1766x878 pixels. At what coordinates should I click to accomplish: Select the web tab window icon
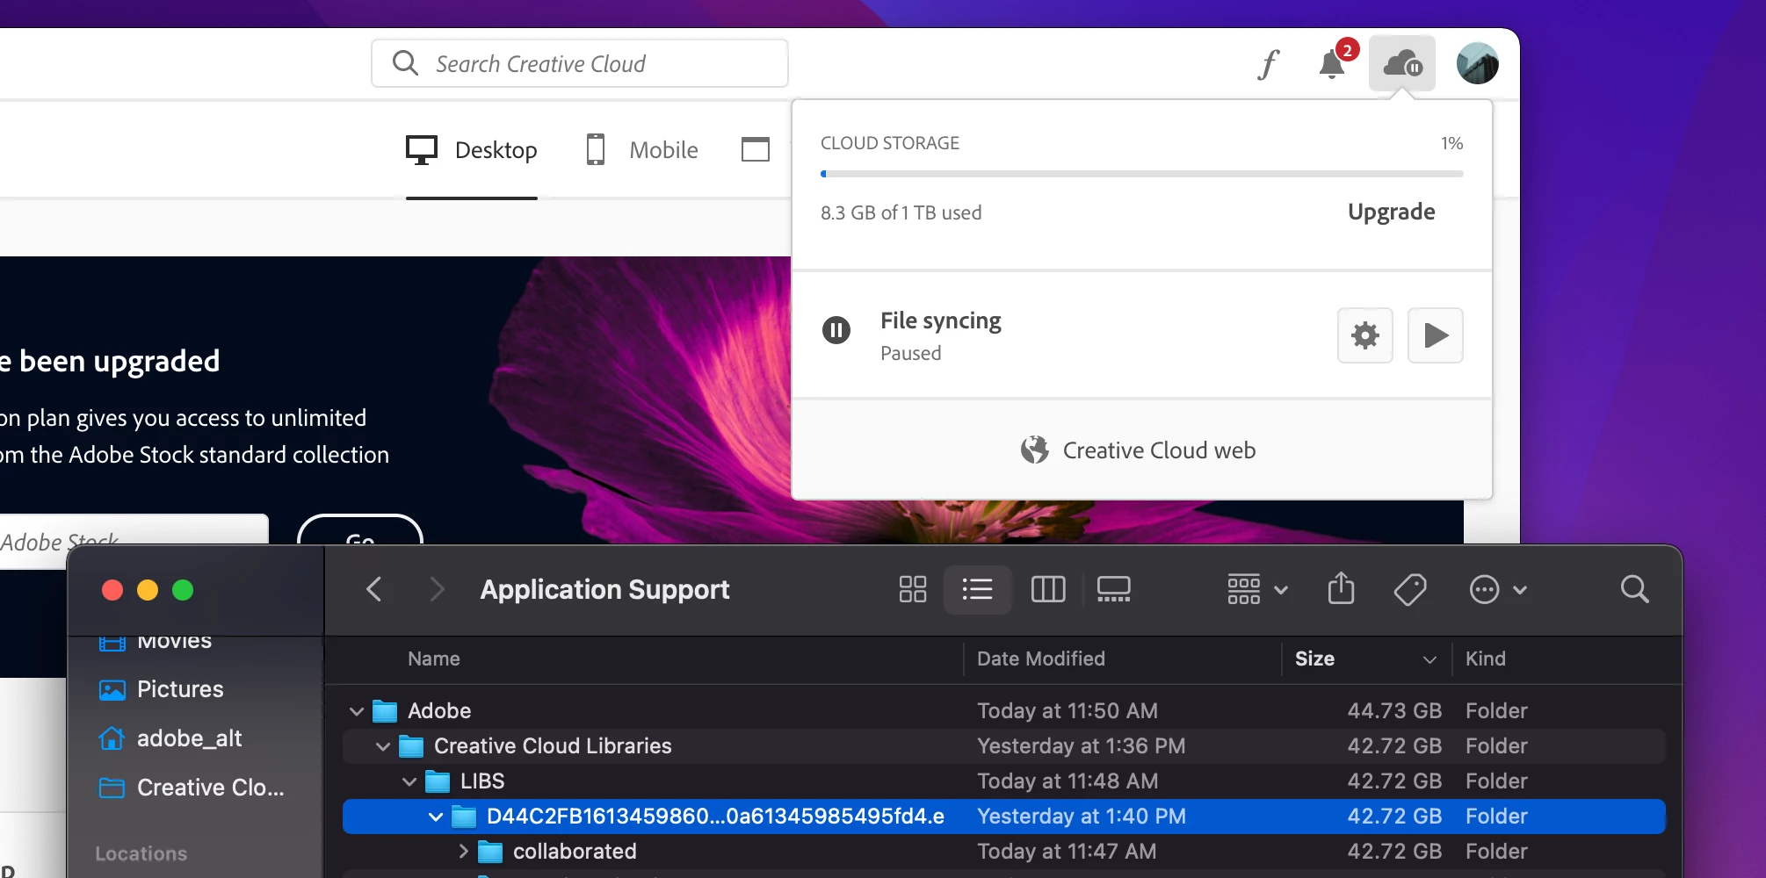pyautogui.click(x=756, y=150)
